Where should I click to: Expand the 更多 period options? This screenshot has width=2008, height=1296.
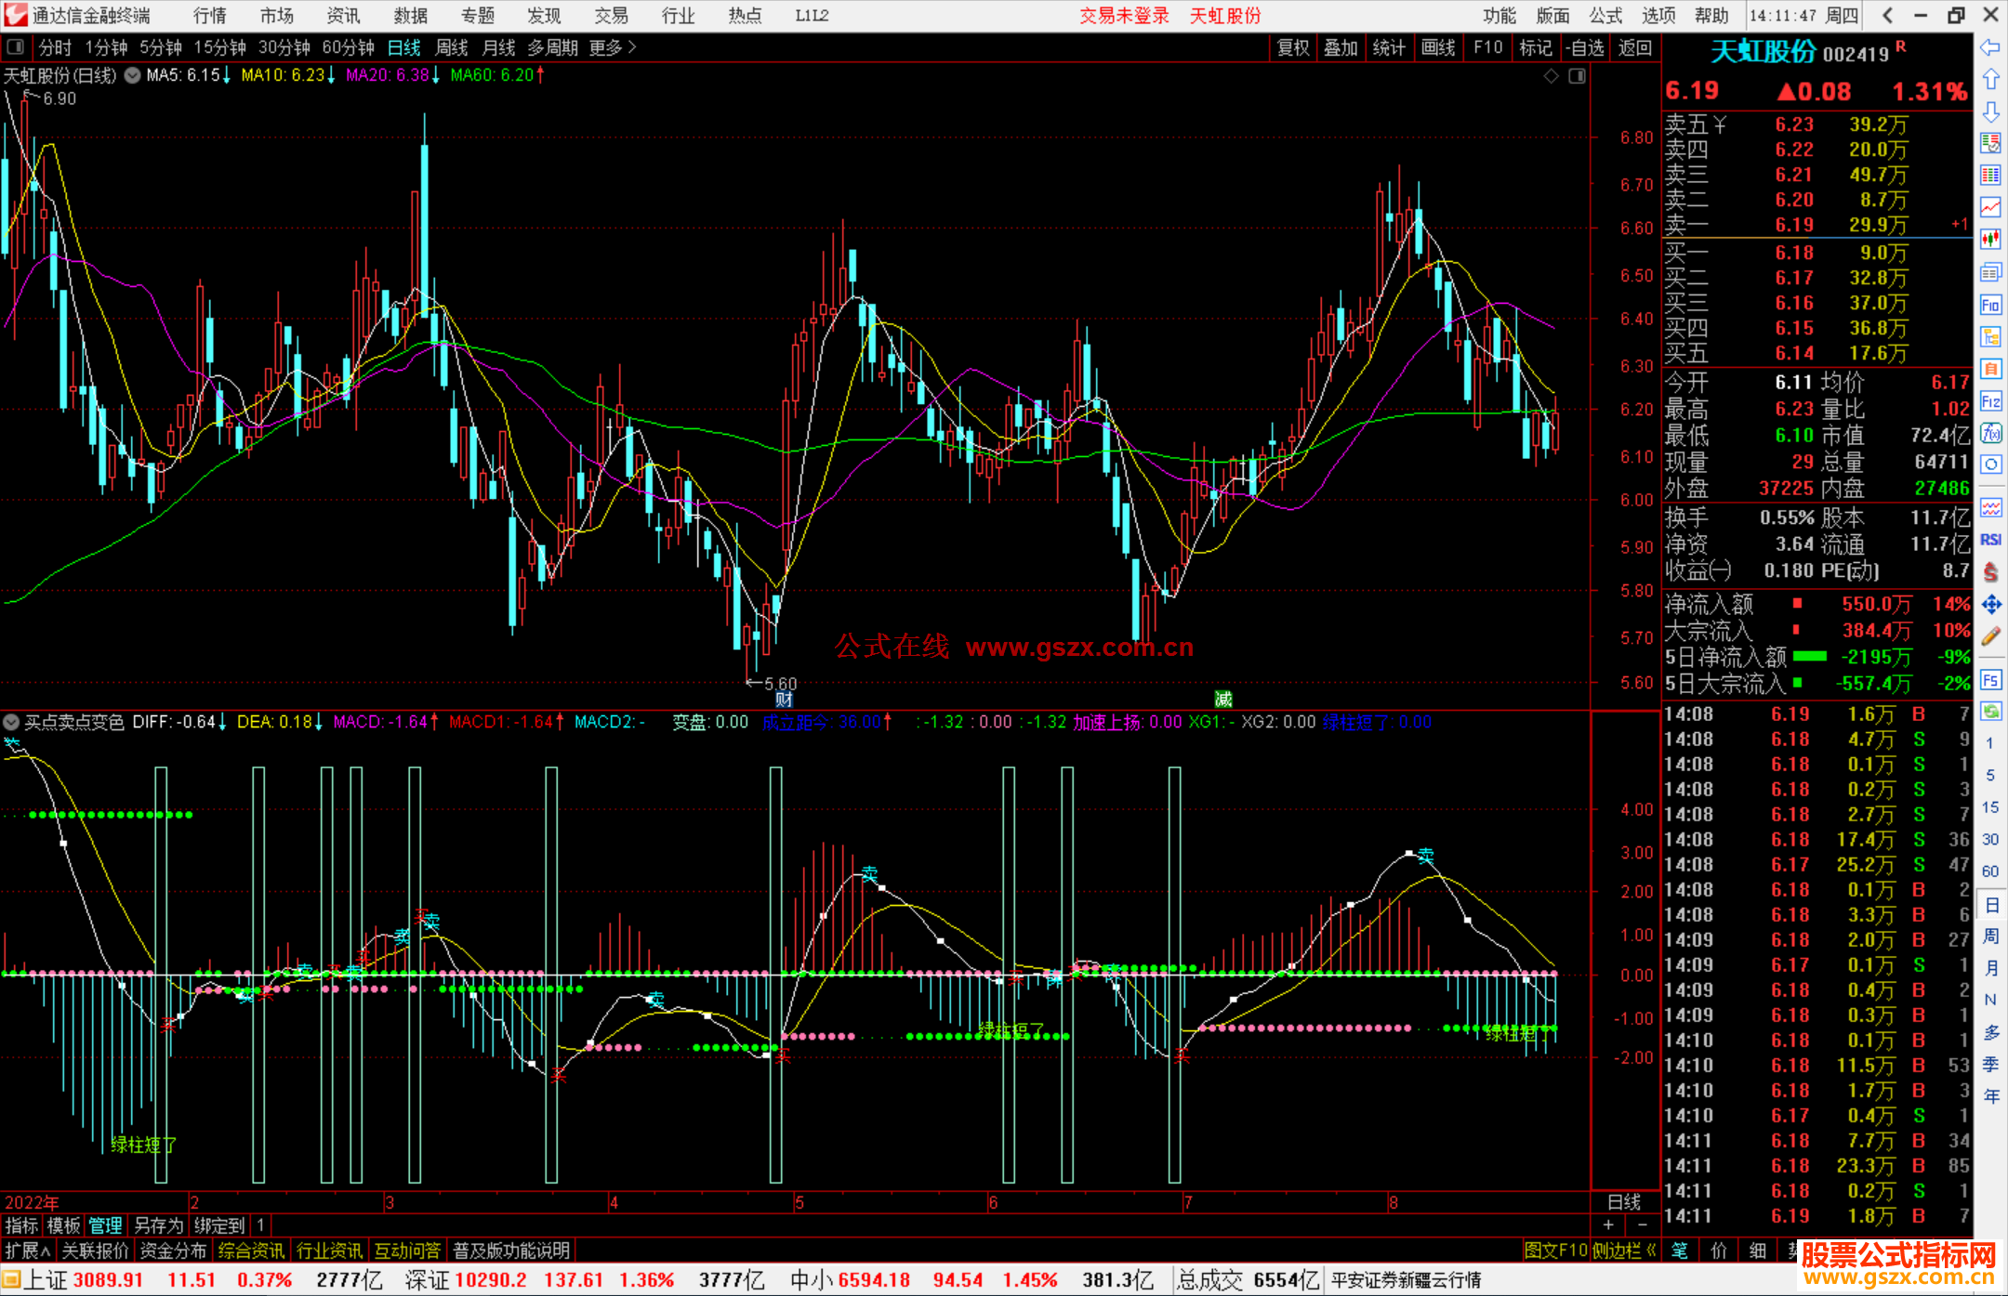tap(613, 47)
